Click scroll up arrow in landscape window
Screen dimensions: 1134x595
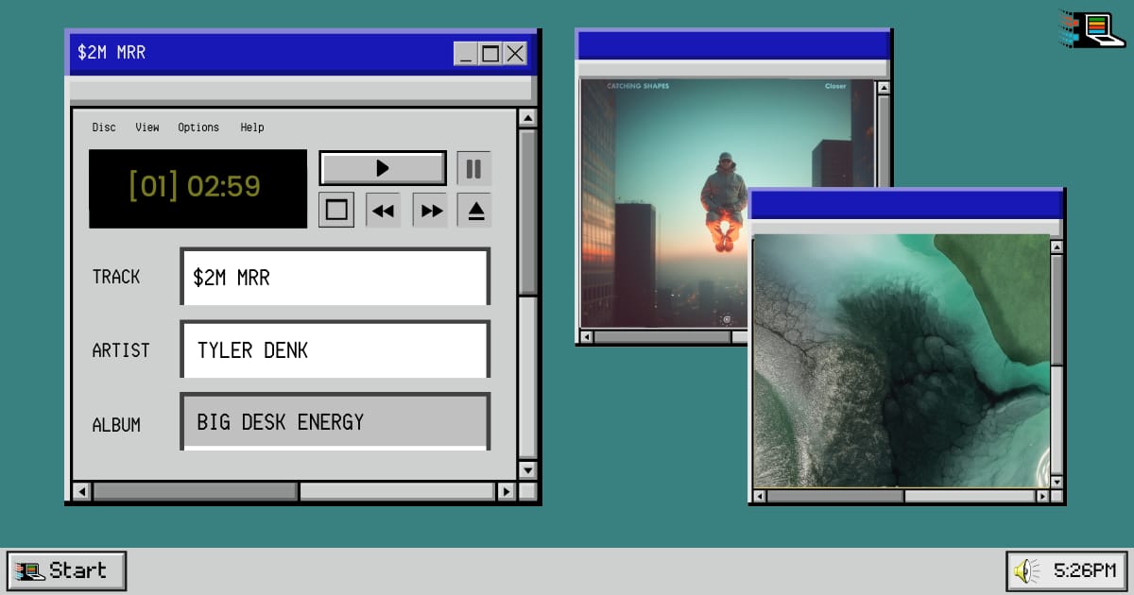tap(1057, 246)
